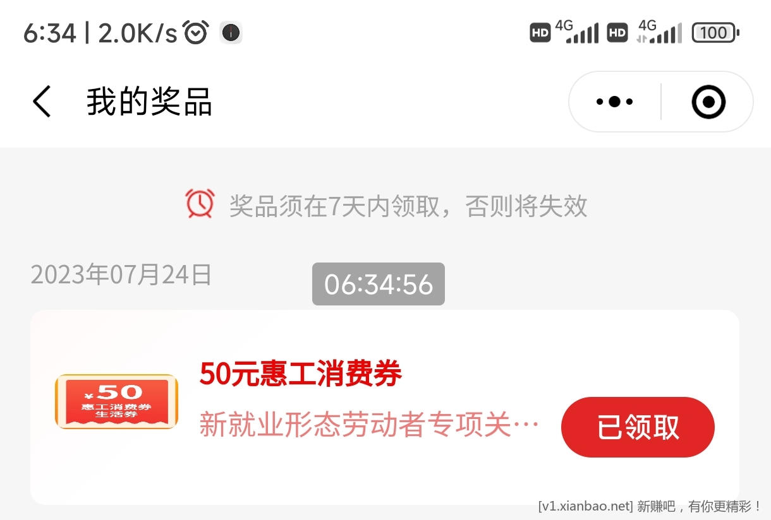Tap the second HD 4G signal indicator
Viewport: 771px width, 520px height.
pos(644,32)
